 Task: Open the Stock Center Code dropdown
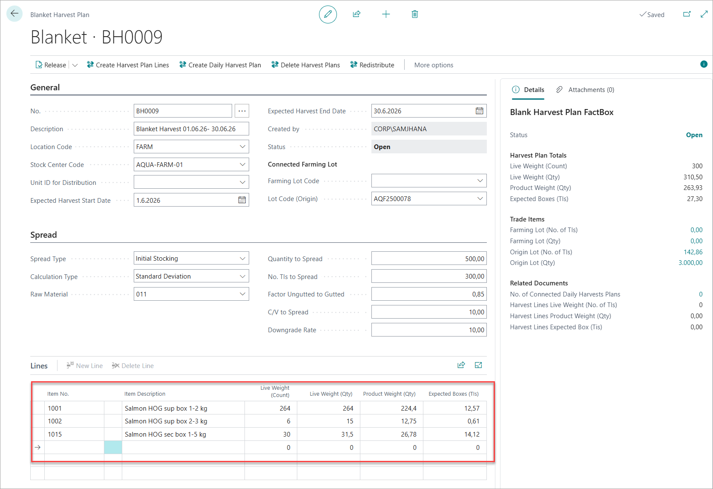point(242,165)
